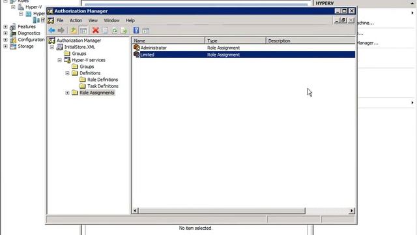417x235 pixels.
Task: Expand Features in Server Manager tree
Action: 5,27
